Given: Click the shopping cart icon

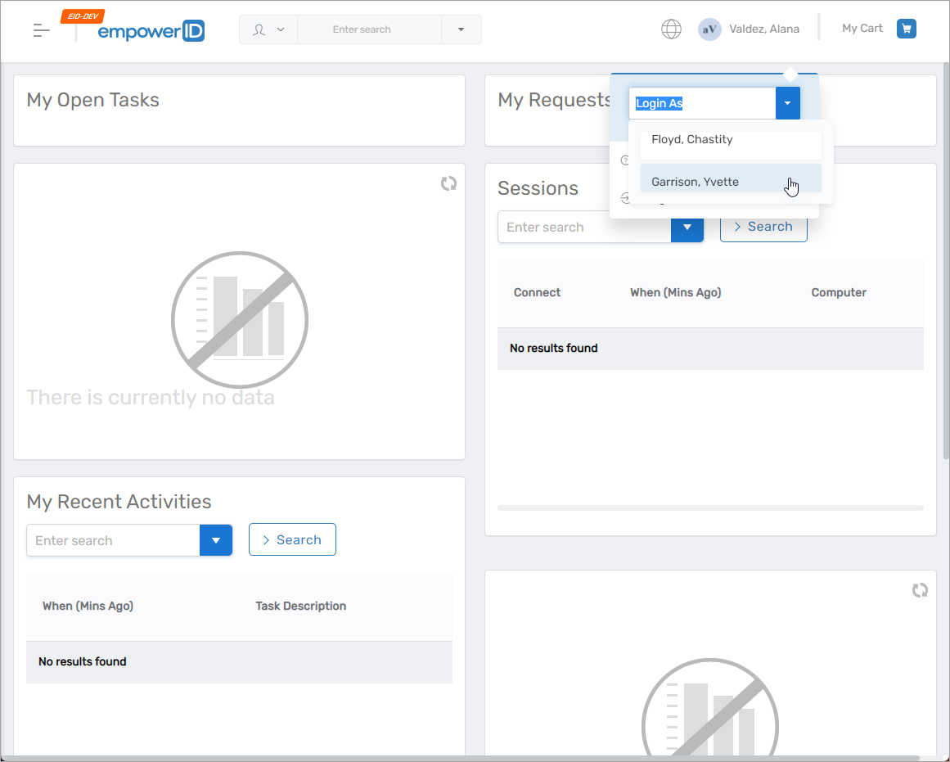Looking at the screenshot, I should click(x=906, y=29).
